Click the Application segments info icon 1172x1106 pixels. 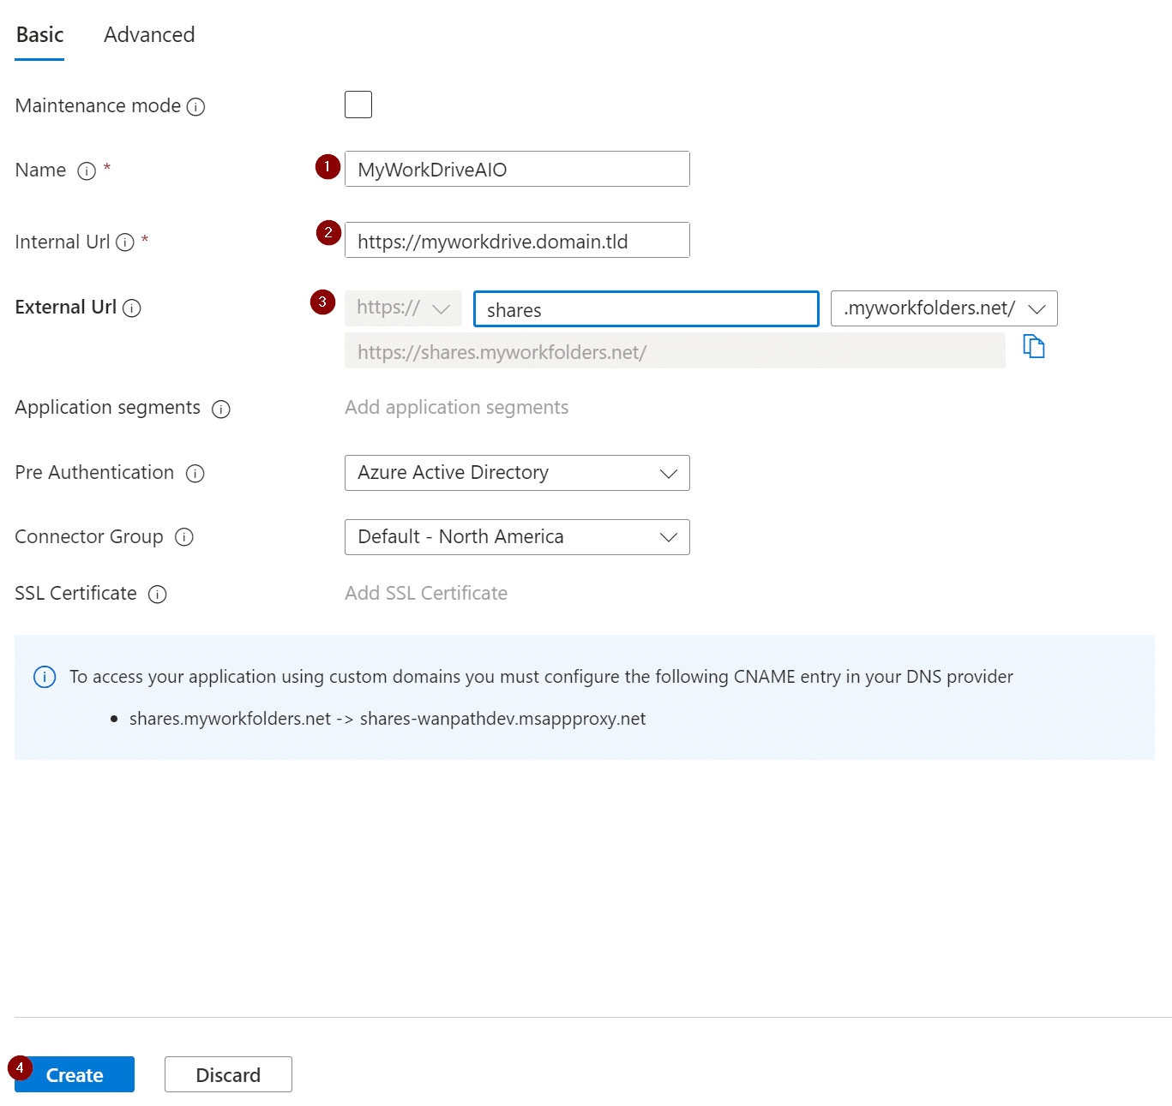[221, 410]
